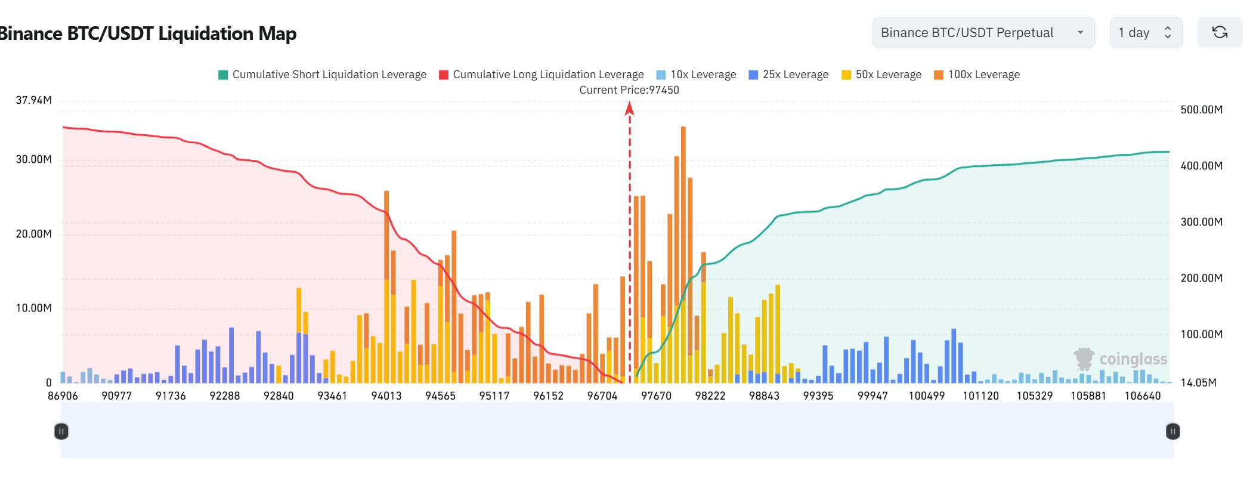This screenshot has height=482, width=1253.
Task: Click the refresh chart icon button
Action: (1220, 32)
